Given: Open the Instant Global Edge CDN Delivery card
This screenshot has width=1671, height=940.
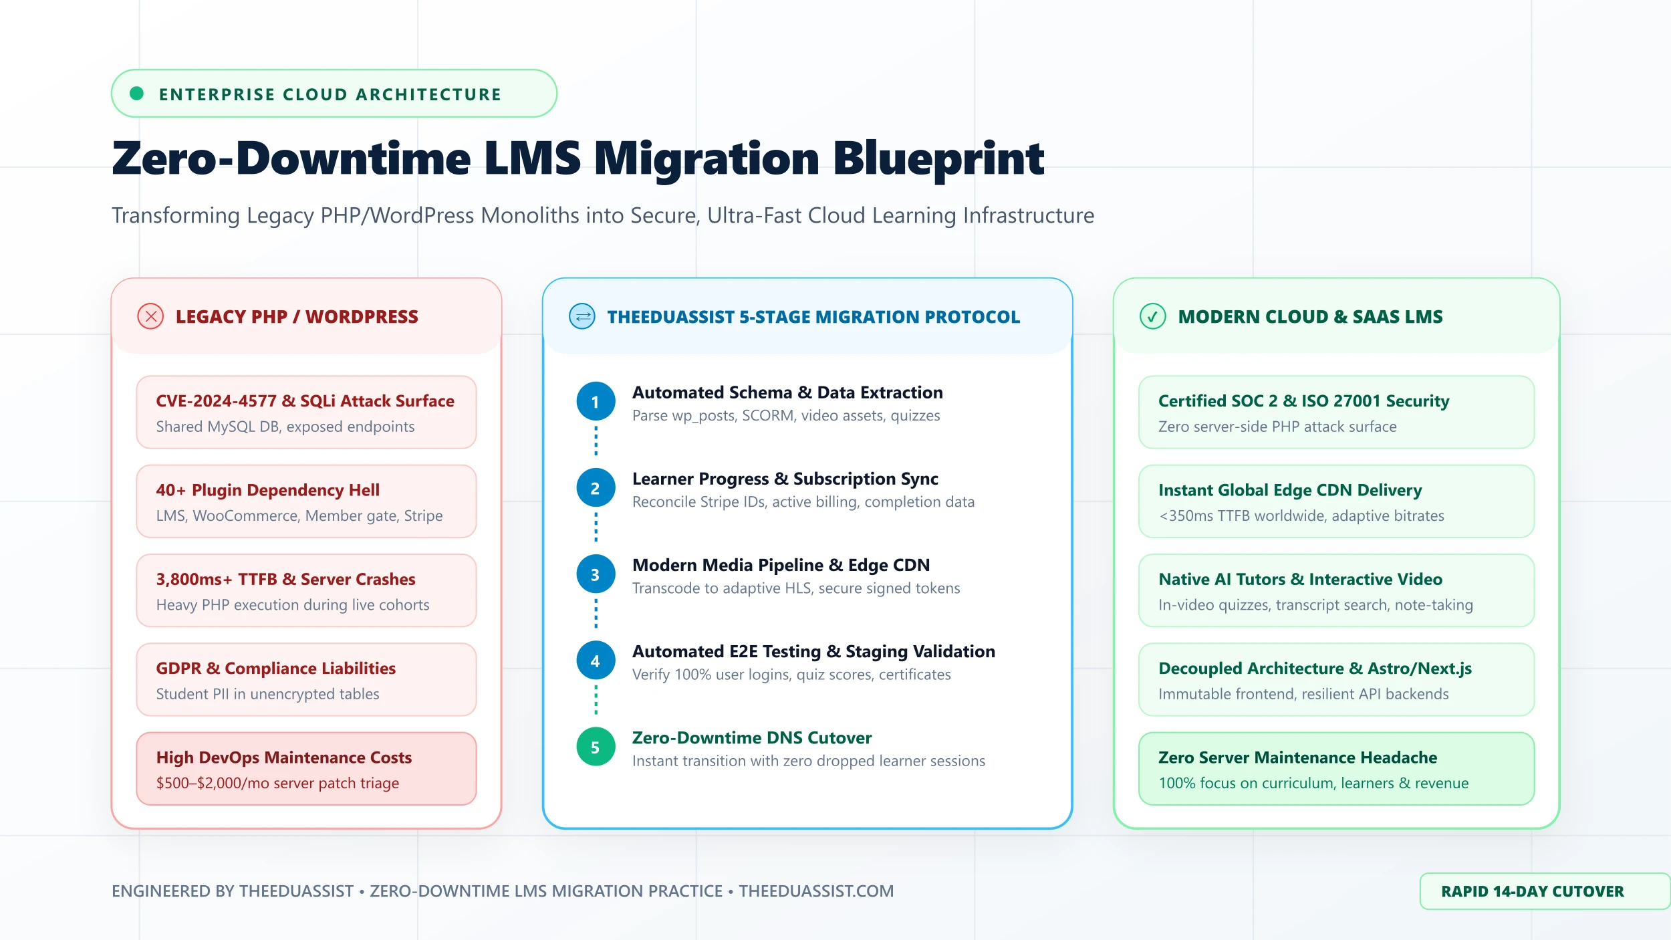Looking at the screenshot, I should point(1337,501).
